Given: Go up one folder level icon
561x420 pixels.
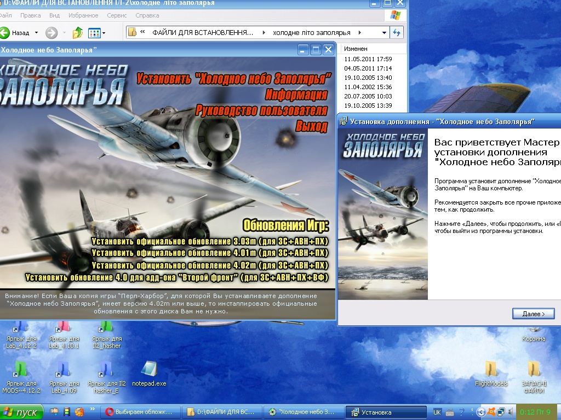Looking at the screenshot, I should tap(77, 33).
